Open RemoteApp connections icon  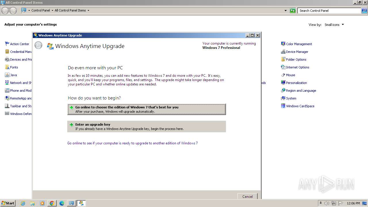(x=7, y=98)
